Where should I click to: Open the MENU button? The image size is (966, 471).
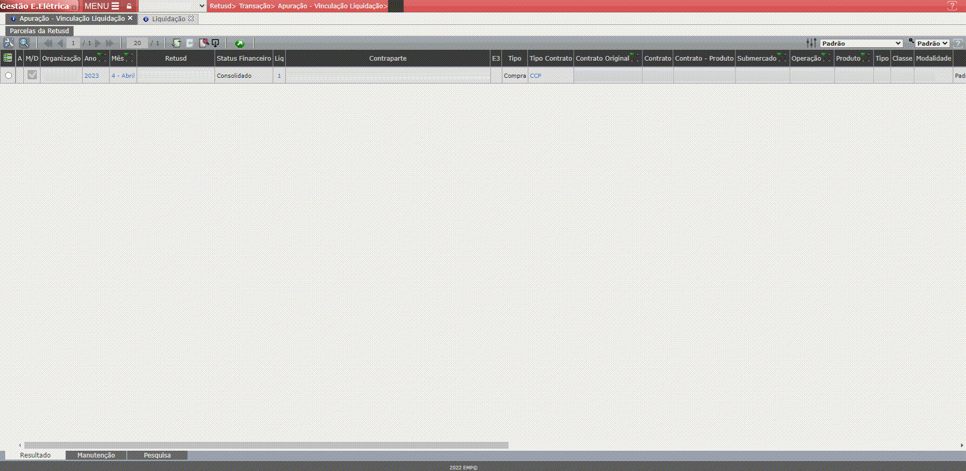pyautogui.click(x=102, y=6)
